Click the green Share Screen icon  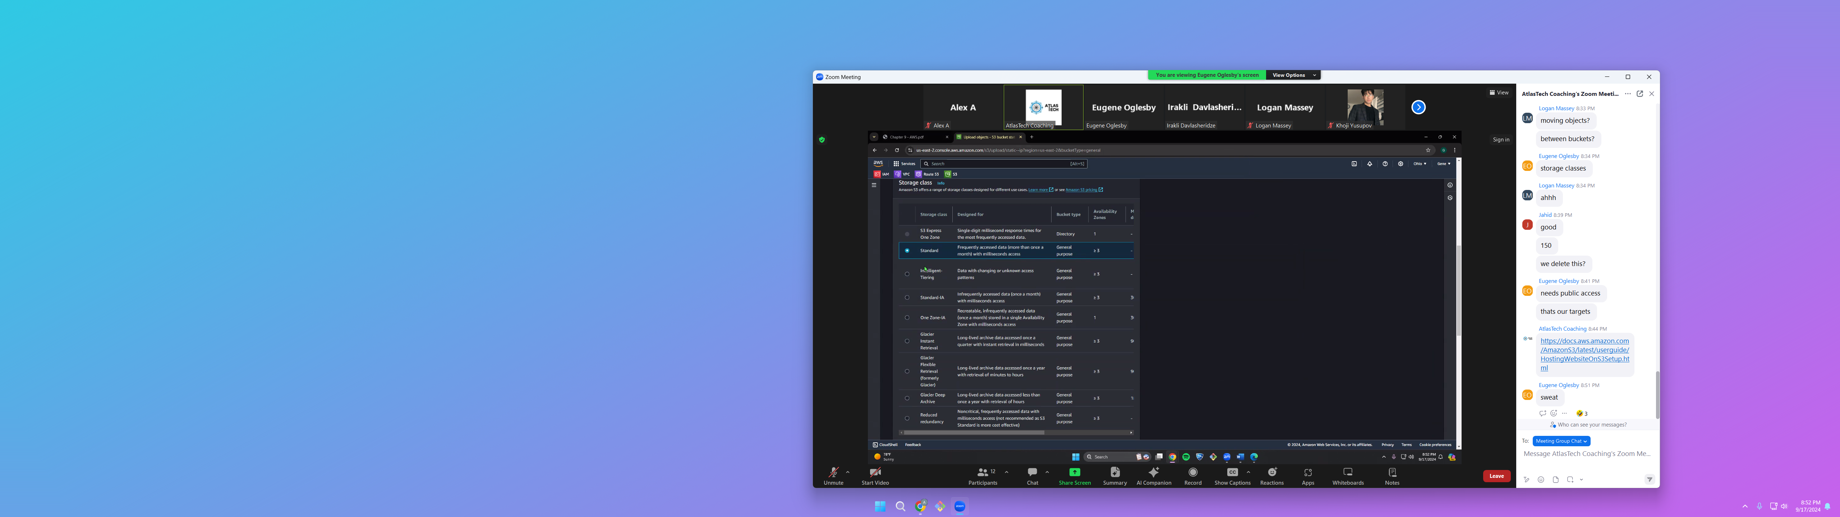click(x=1074, y=472)
